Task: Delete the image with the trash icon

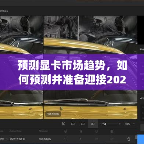Action: pos(129,139)
